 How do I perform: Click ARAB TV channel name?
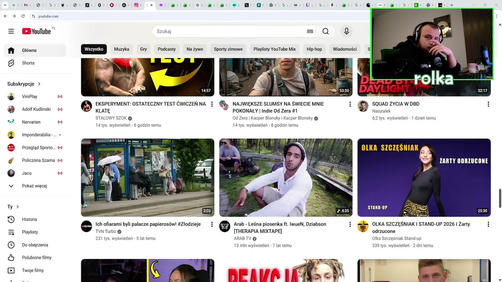[x=242, y=238]
